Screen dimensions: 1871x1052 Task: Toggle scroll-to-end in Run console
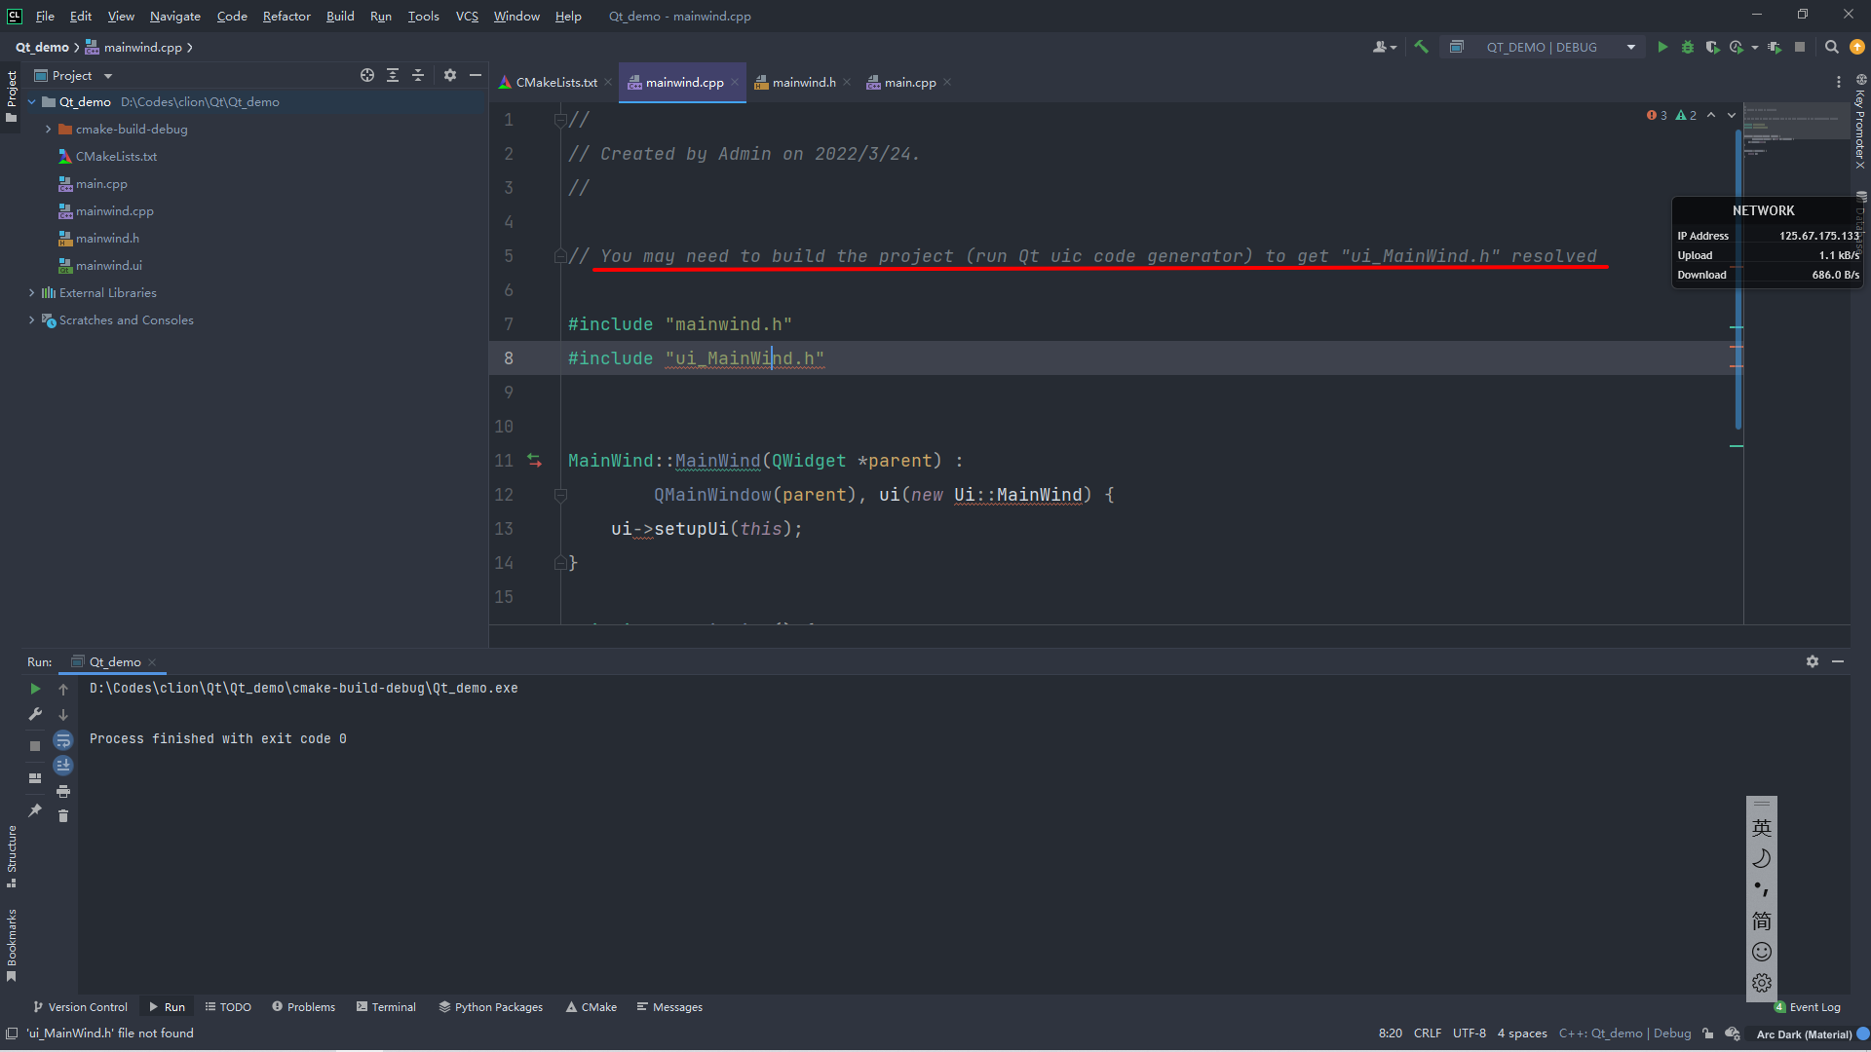[63, 766]
